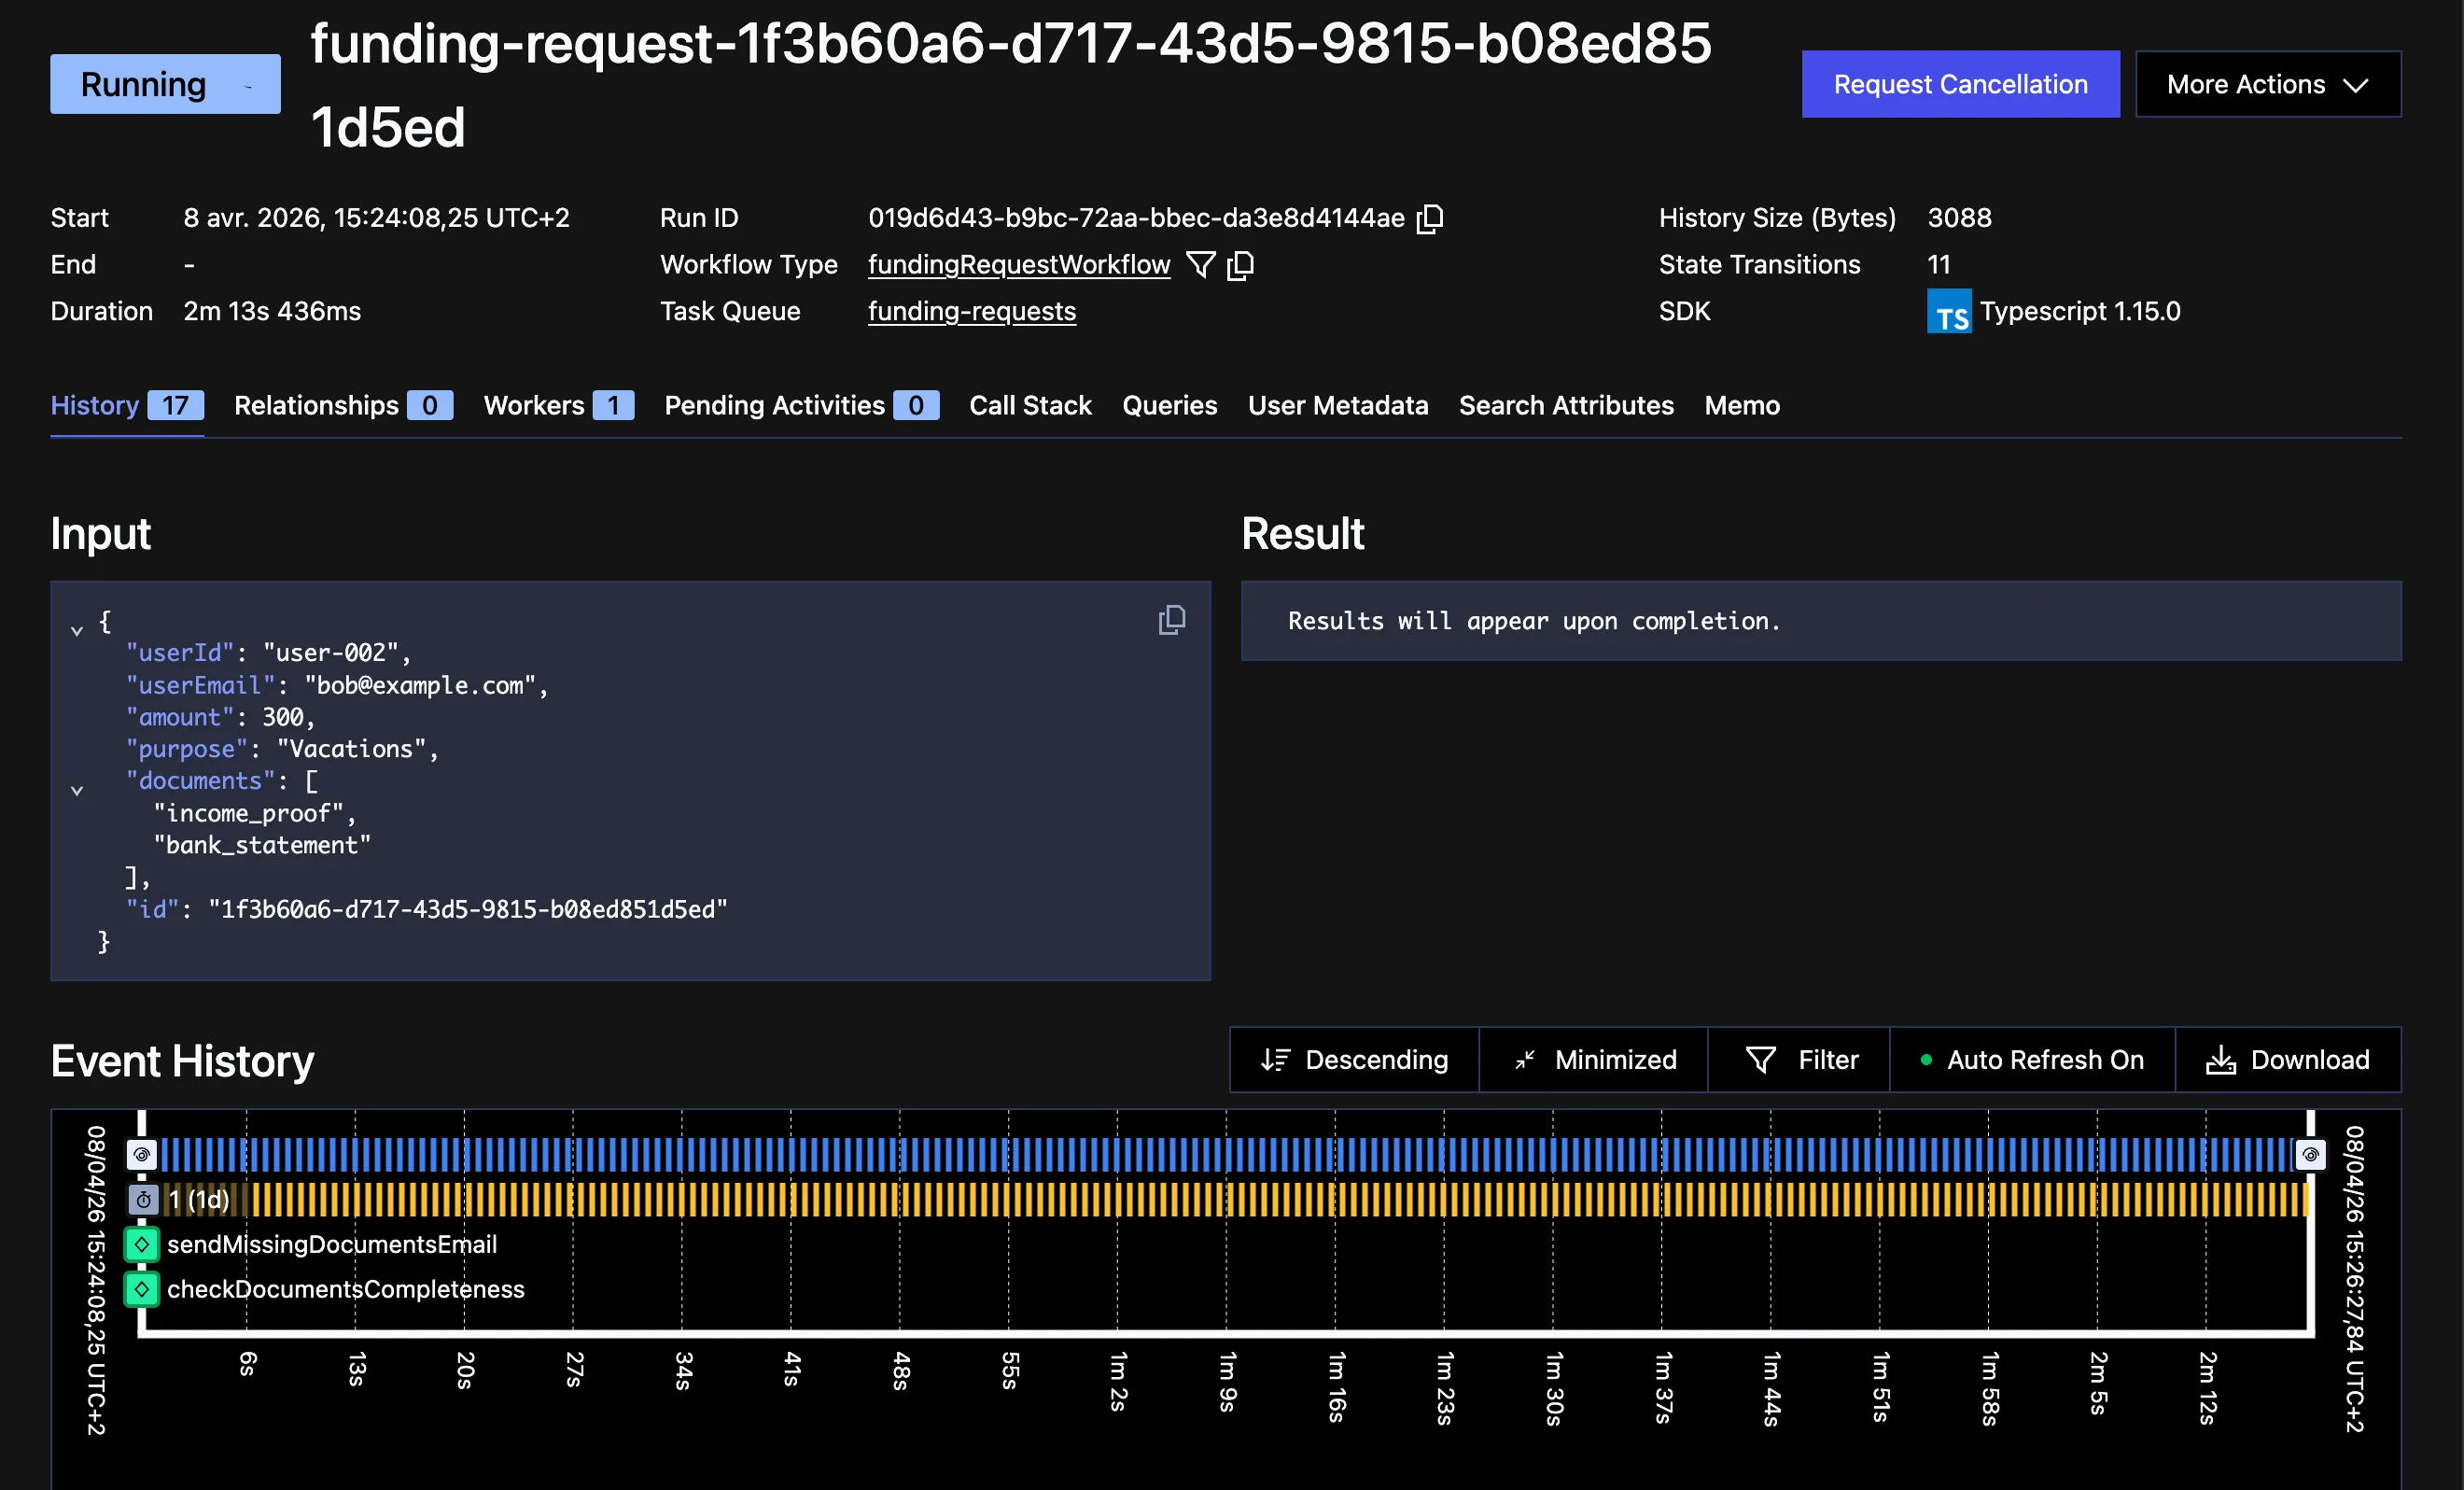This screenshot has height=1490, width=2464.
Task: Open the funding-requests task queue link
Action: point(971,311)
